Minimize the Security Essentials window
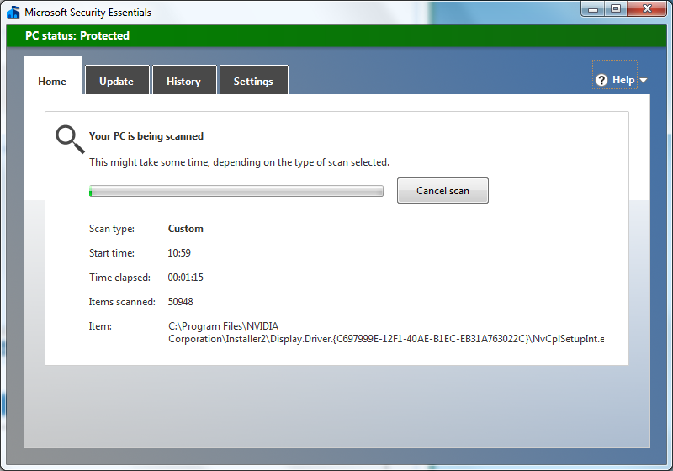The image size is (673, 471). click(x=593, y=9)
